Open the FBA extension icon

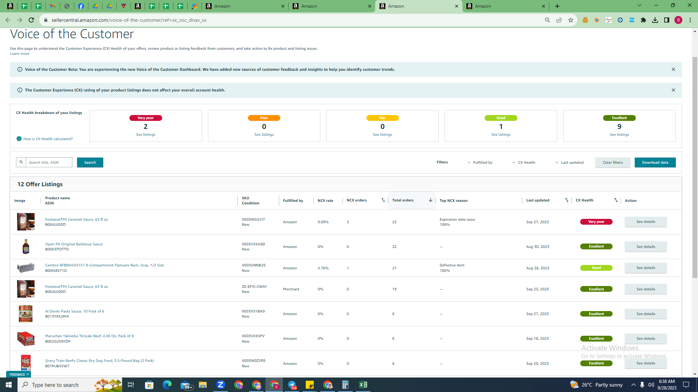coord(632,20)
